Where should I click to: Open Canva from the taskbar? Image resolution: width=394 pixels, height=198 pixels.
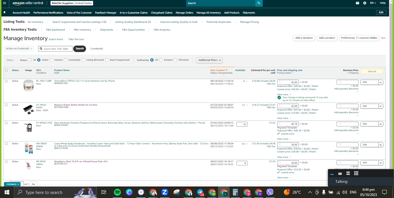click(129, 192)
